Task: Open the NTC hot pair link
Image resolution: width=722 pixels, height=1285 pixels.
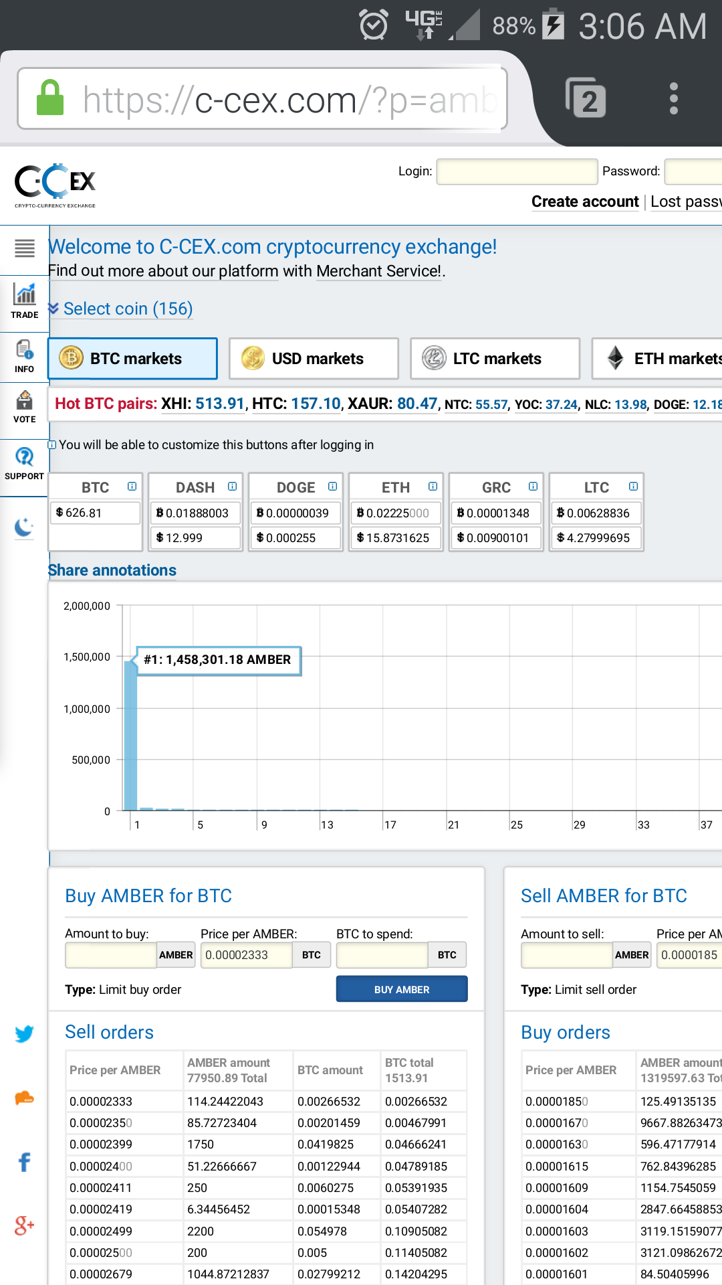Action: [x=476, y=404]
